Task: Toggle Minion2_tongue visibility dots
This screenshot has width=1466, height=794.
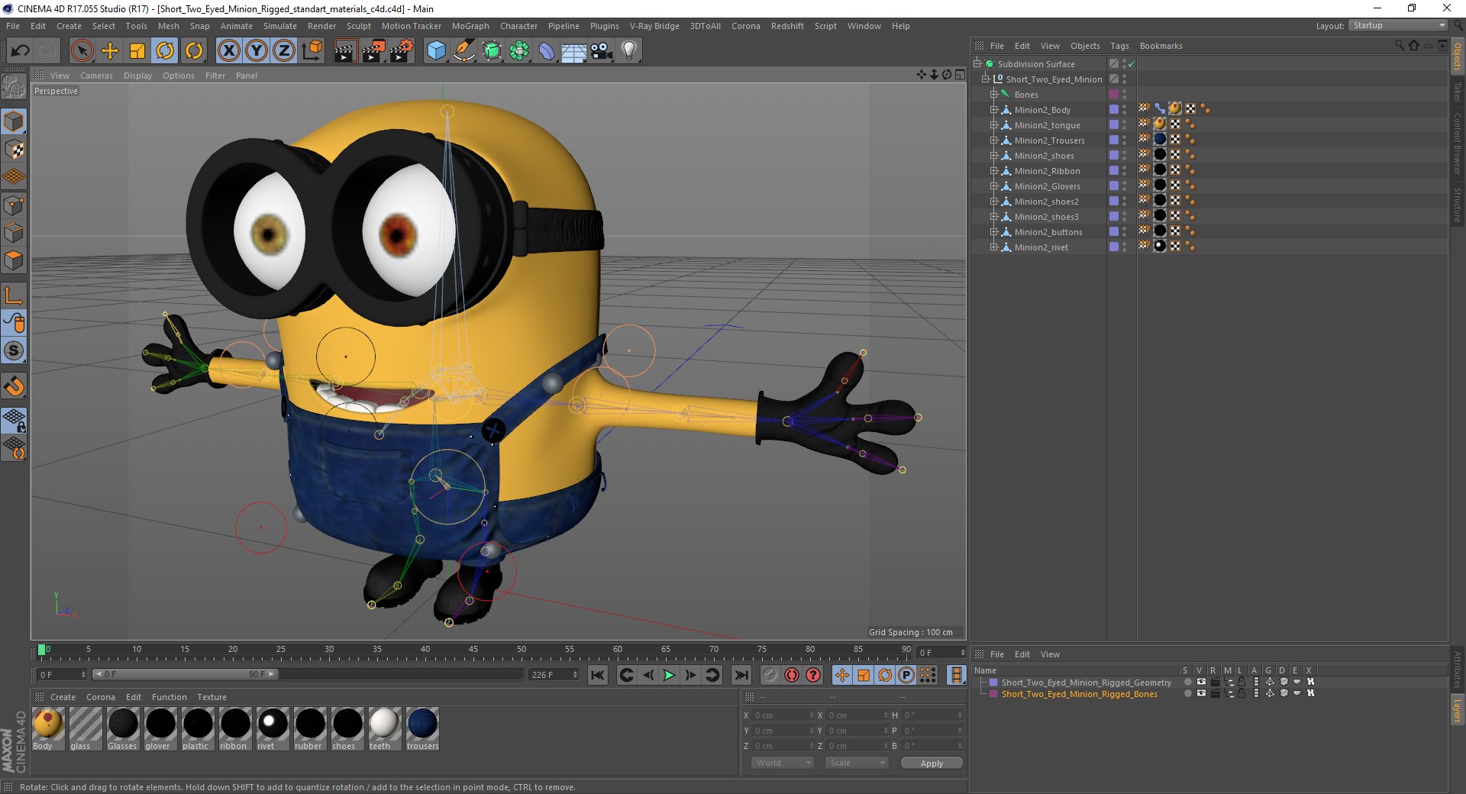Action: coord(1124,124)
